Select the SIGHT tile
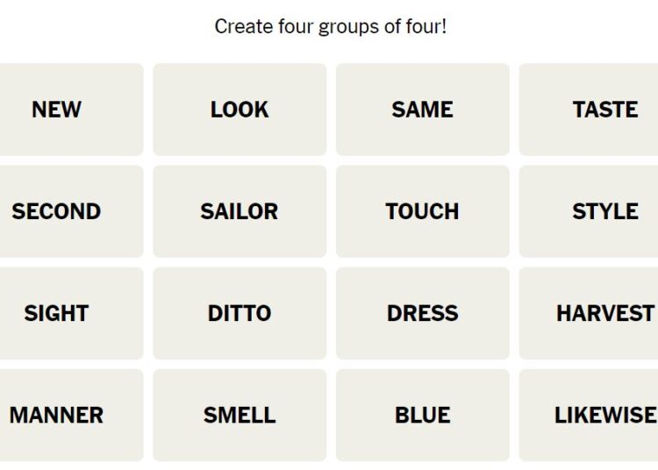 coord(71,313)
